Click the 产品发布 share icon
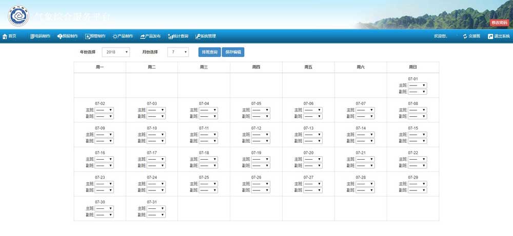The width and height of the screenshot is (513, 236). tap(143, 36)
